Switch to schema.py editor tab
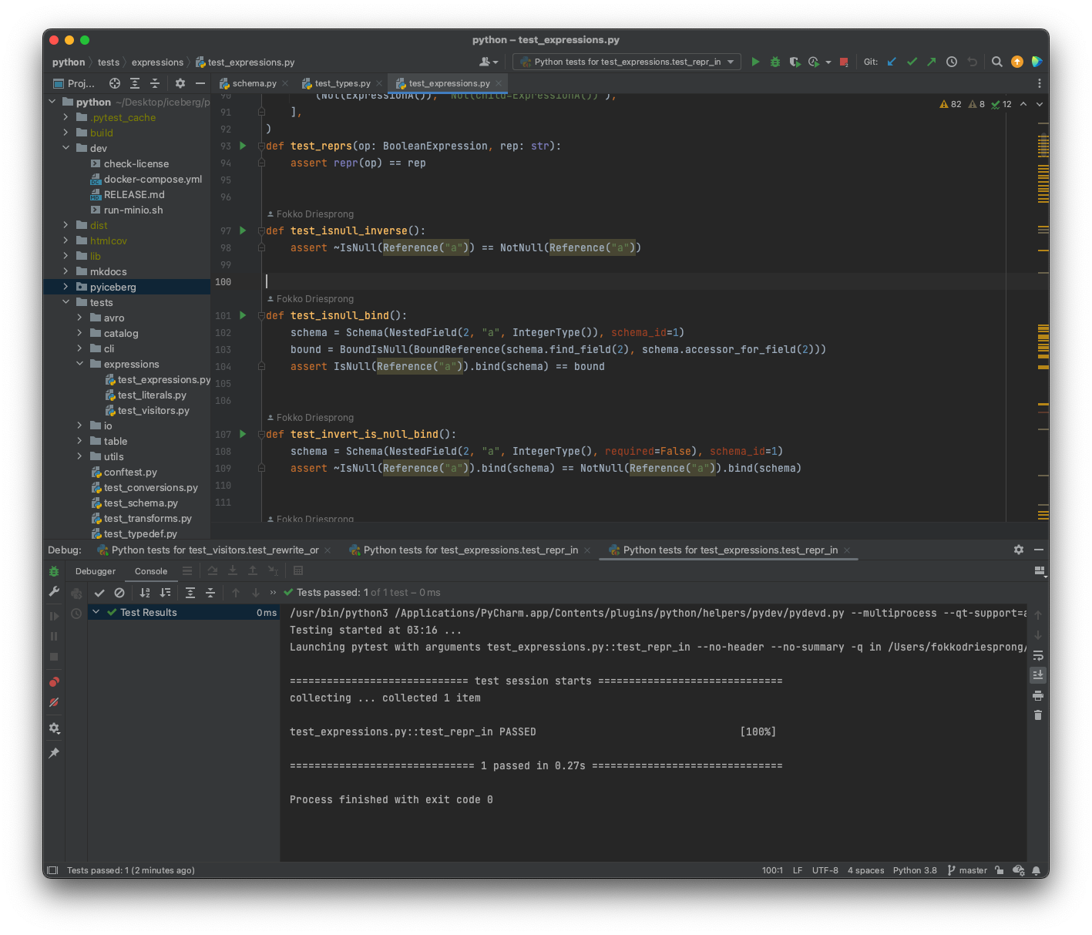The height and width of the screenshot is (935, 1092). [x=254, y=83]
